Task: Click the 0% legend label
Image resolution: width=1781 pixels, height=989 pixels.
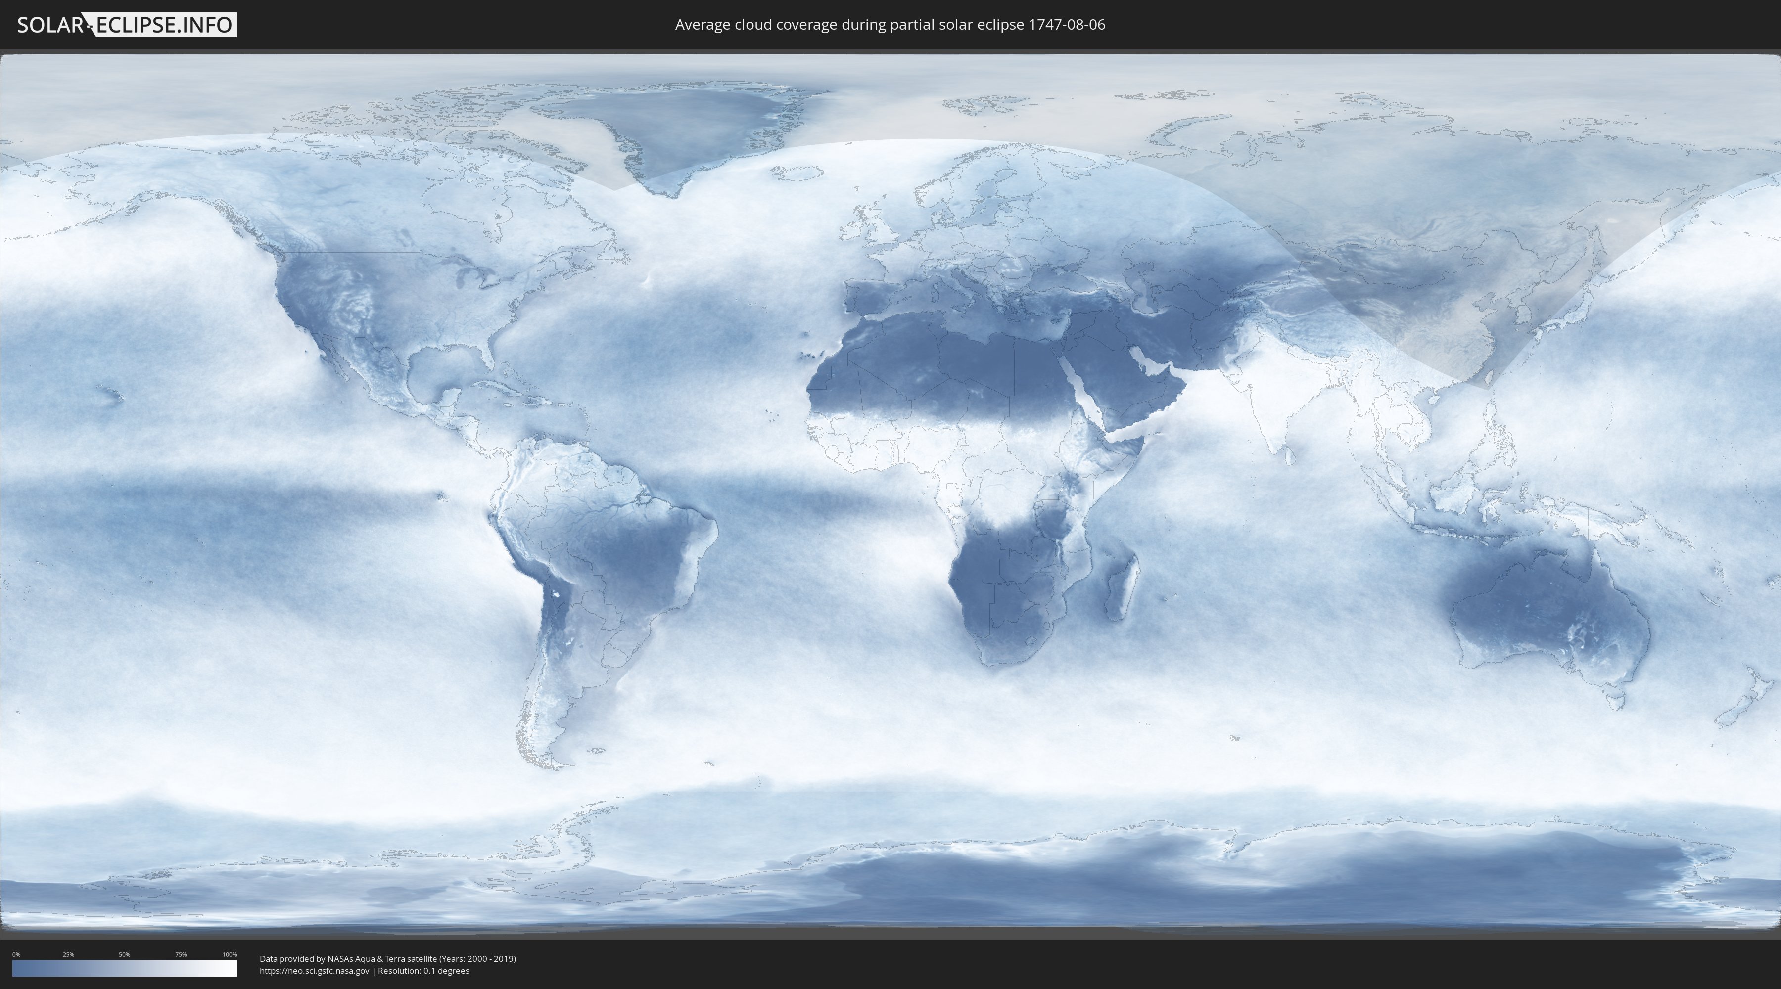Action: point(16,954)
